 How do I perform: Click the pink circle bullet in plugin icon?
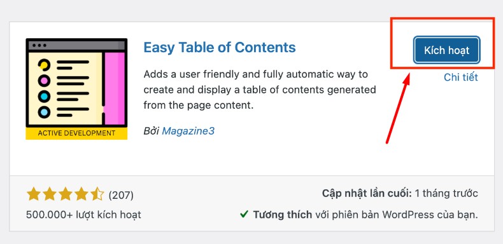44,80
